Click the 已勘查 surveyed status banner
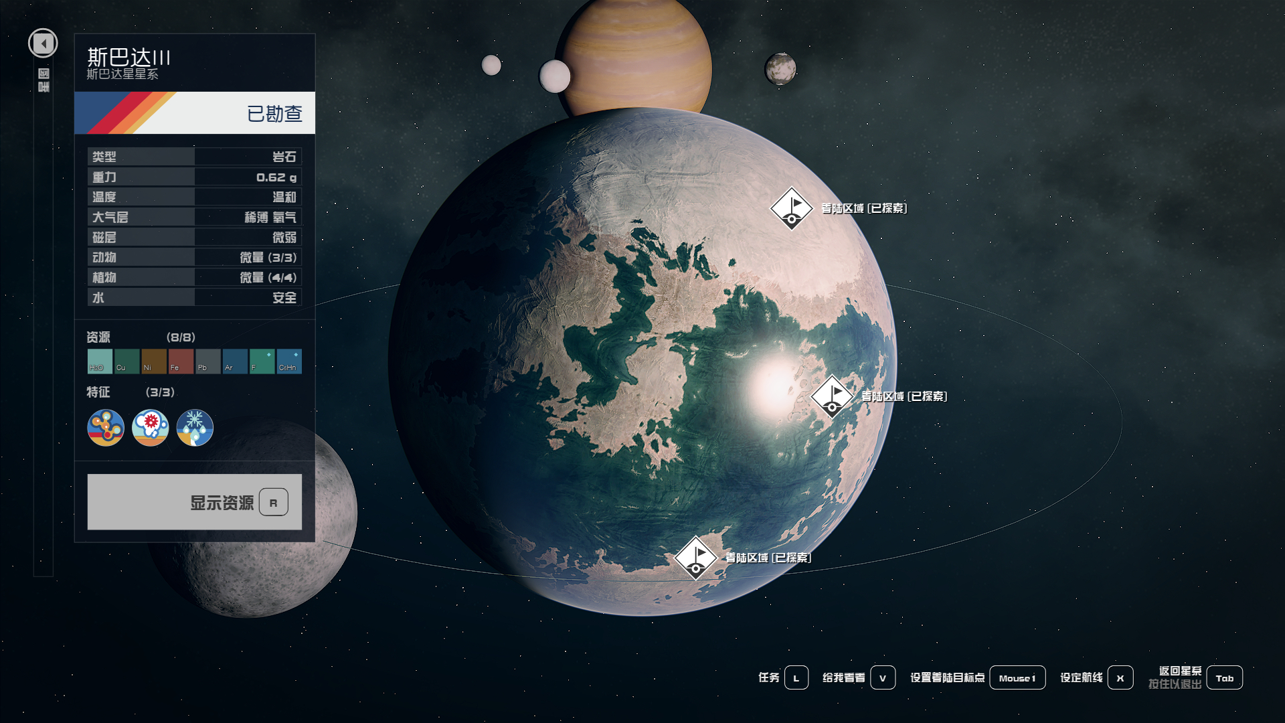The image size is (1285, 723). coord(195,112)
